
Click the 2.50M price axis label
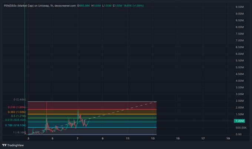(x=240, y=101)
